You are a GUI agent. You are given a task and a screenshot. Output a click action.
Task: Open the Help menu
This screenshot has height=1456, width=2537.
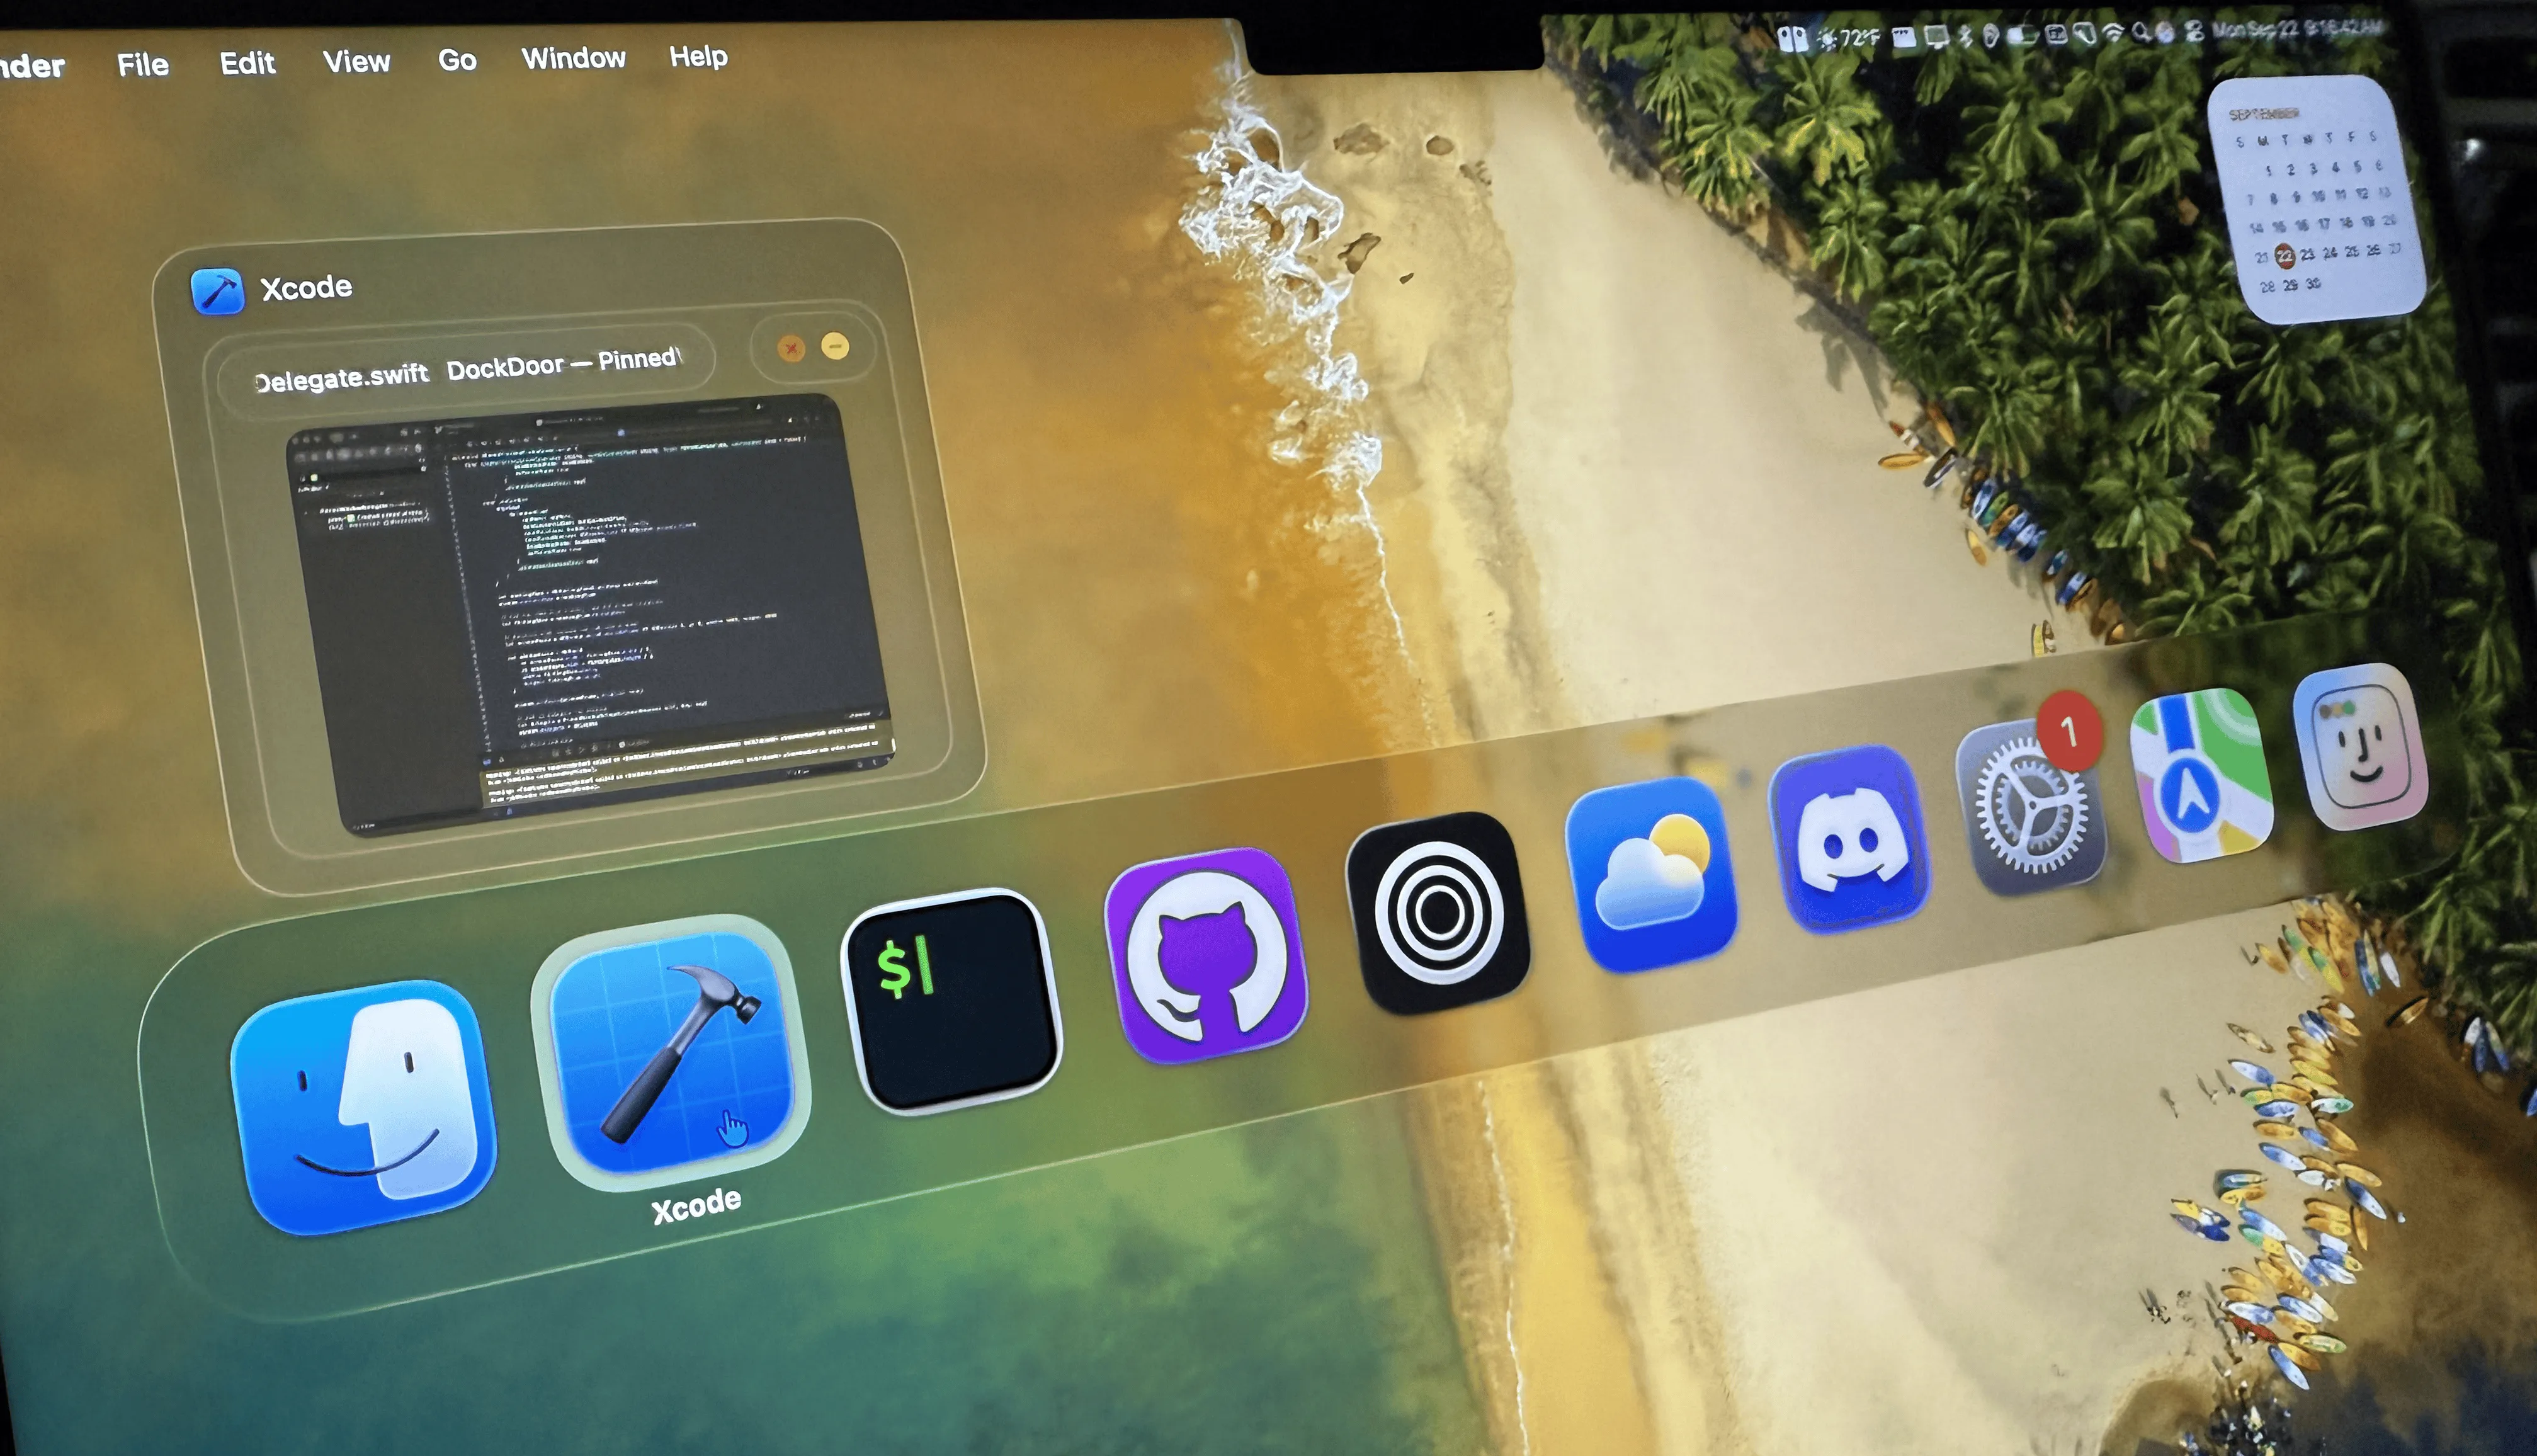tap(698, 56)
